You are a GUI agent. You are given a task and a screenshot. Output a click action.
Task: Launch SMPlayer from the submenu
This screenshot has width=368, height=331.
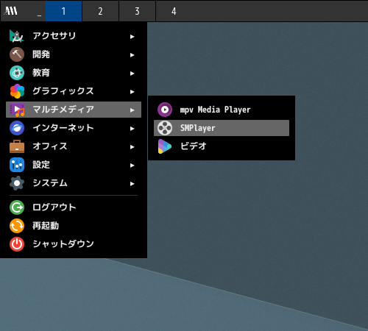222,128
